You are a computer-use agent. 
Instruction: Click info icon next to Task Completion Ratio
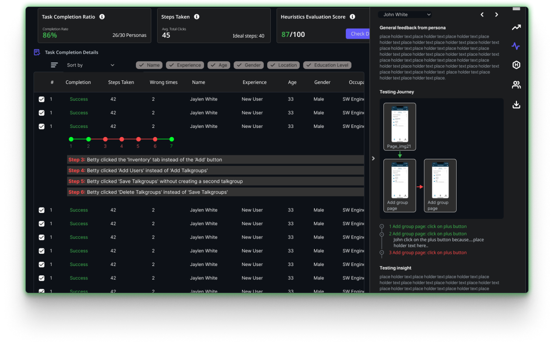click(x=102, y=17)
